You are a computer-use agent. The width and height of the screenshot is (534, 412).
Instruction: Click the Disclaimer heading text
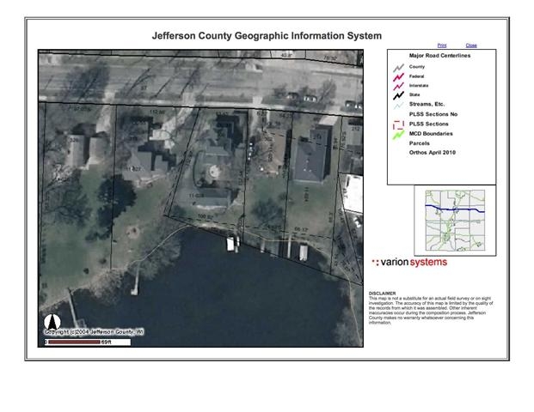pos(384,292)
